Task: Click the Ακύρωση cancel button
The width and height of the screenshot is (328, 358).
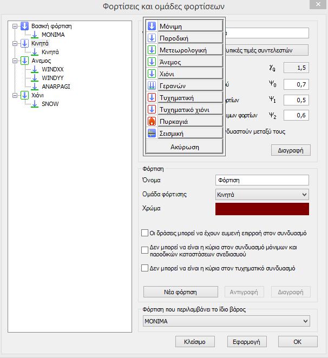Action: click(185, 147)
